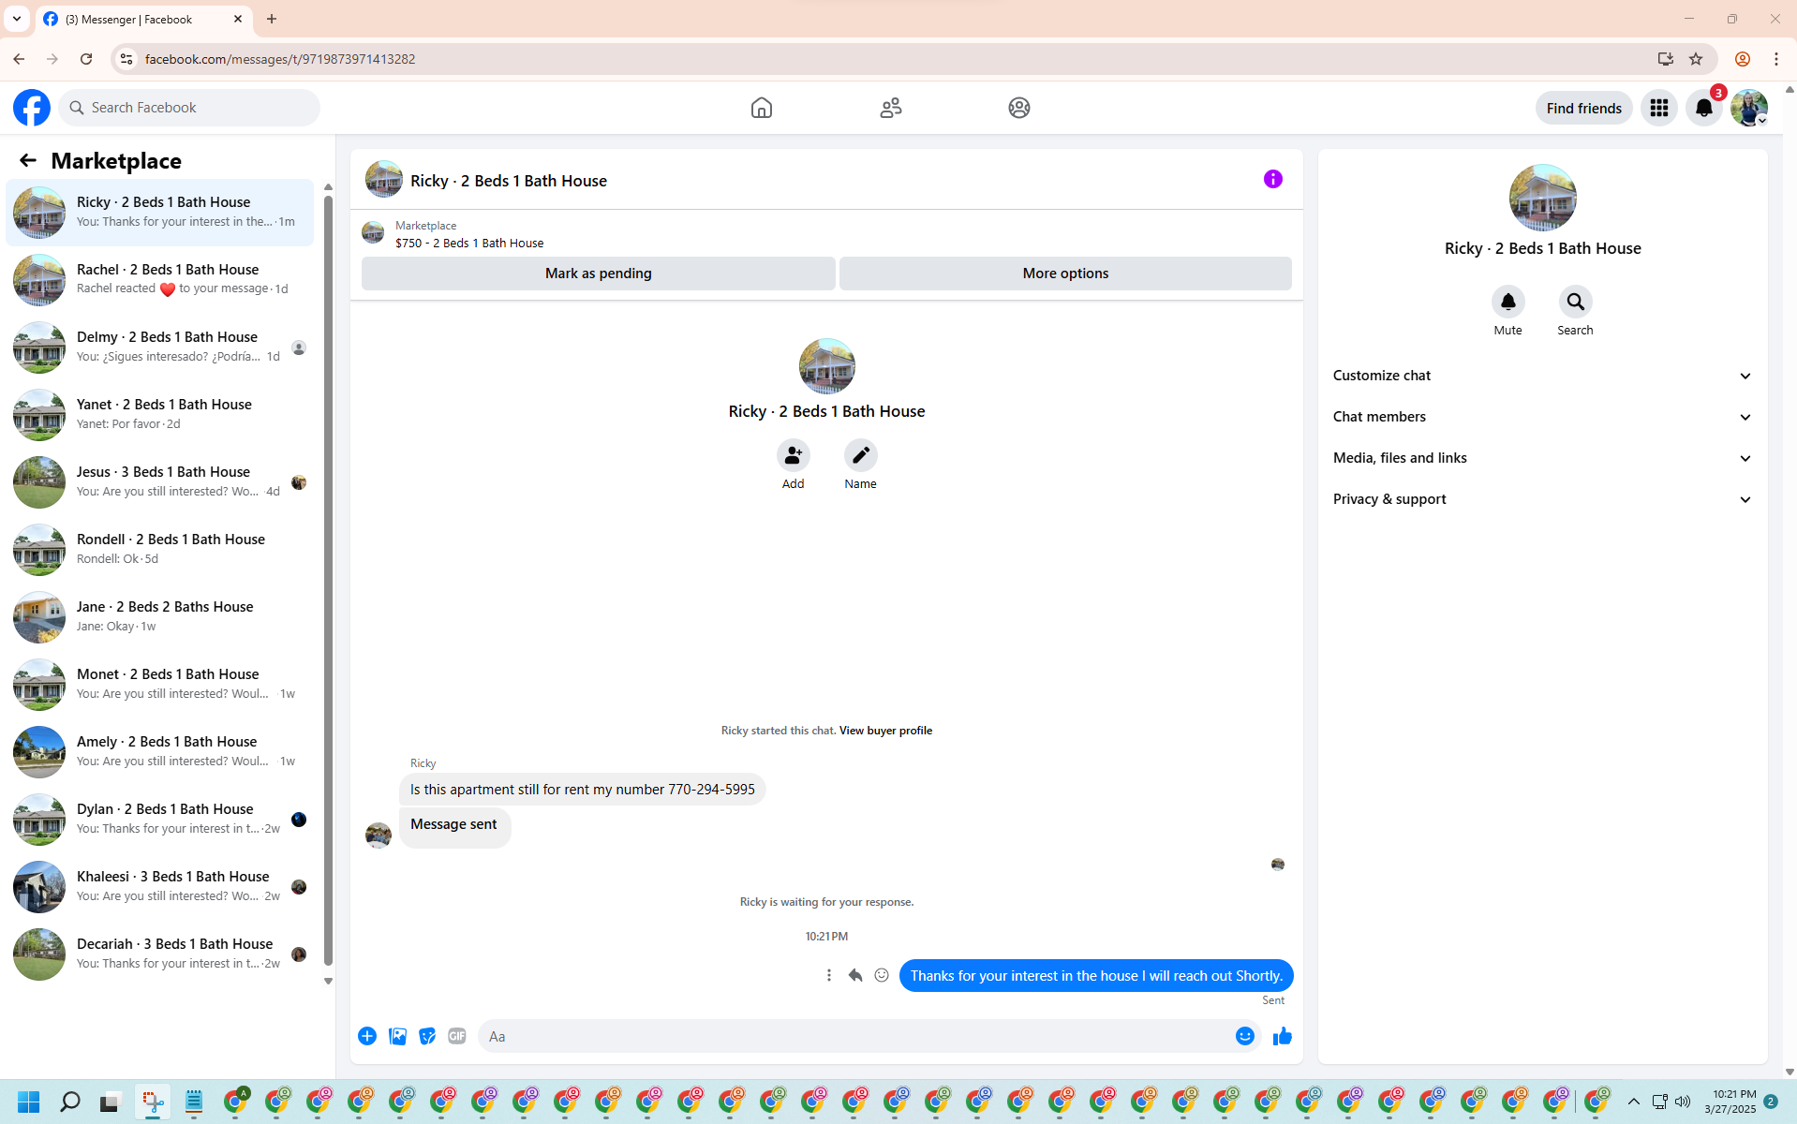Screen dimensions: 1797x1124
Task: Open a new Chrome tab
Action: (x=272, y=19)
